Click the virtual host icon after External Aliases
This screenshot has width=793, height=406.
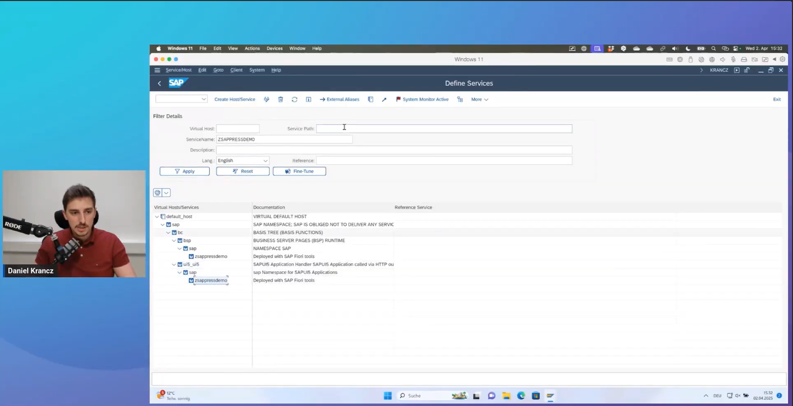point(370,100)
